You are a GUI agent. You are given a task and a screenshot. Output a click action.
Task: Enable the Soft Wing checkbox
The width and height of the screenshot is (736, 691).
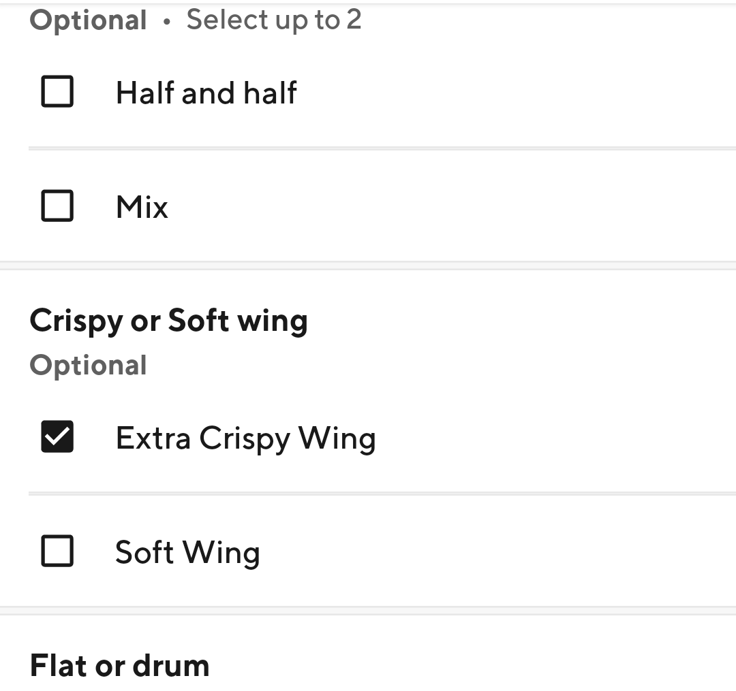[x=57, y=551]
